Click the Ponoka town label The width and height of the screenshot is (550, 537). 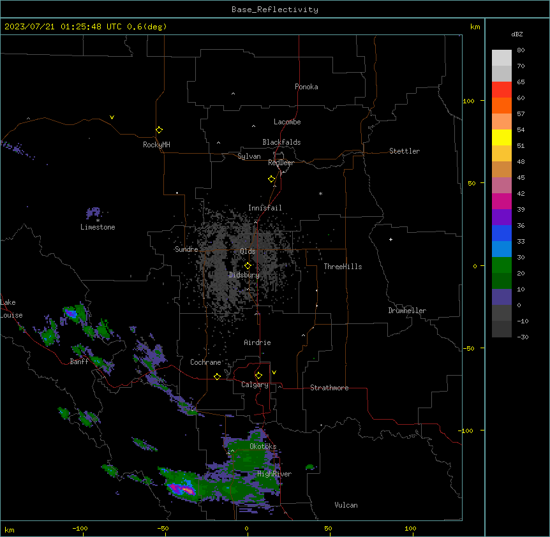306,87
